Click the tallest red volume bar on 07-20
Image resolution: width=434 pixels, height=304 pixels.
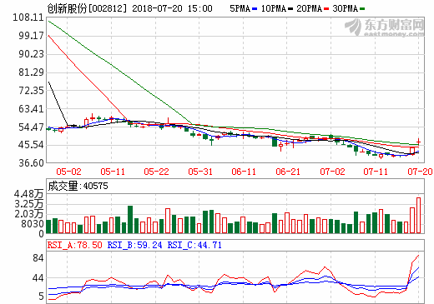pos(418,215)
